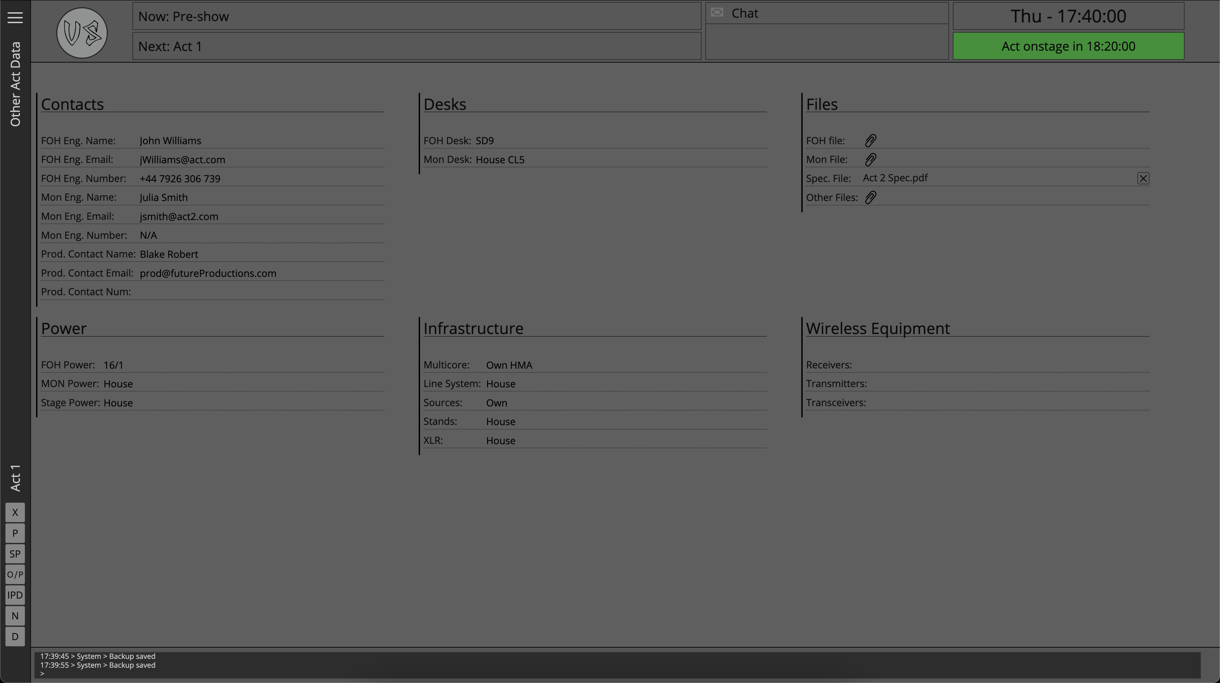Attach a file via FOH file paperclip
Image resolution: width=1220 pixels, height=683 pixels.
870,140
